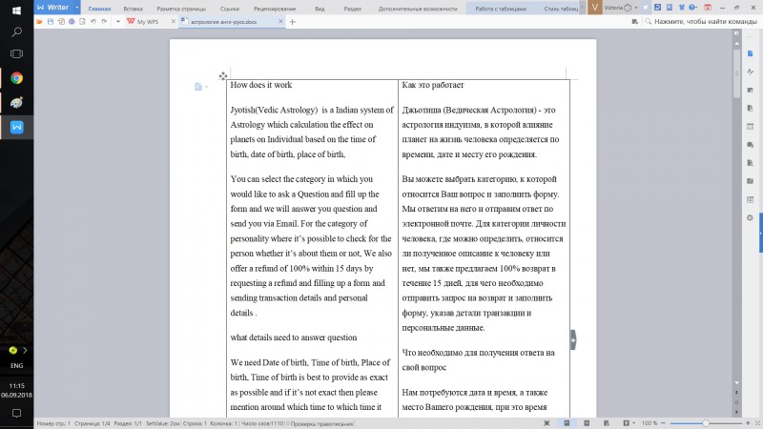The width and height of the screenshot is (763, 429).
Task: Launch Google Chrome from taskbar
Action: click(16, 78)
